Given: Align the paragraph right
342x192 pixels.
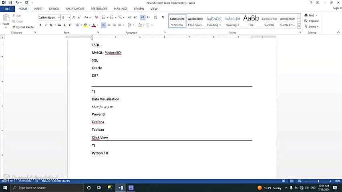Looking at the screenshot, I should click(x=114, y=25).
